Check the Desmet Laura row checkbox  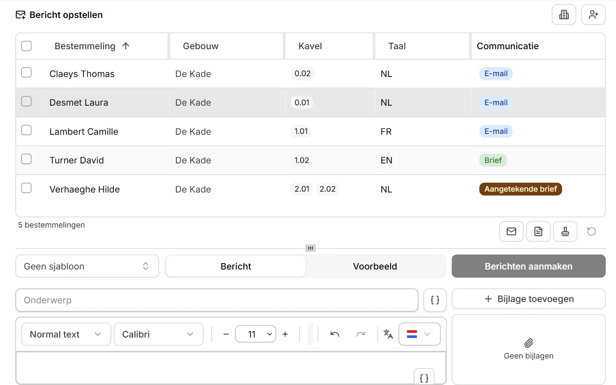click(27, 101)
